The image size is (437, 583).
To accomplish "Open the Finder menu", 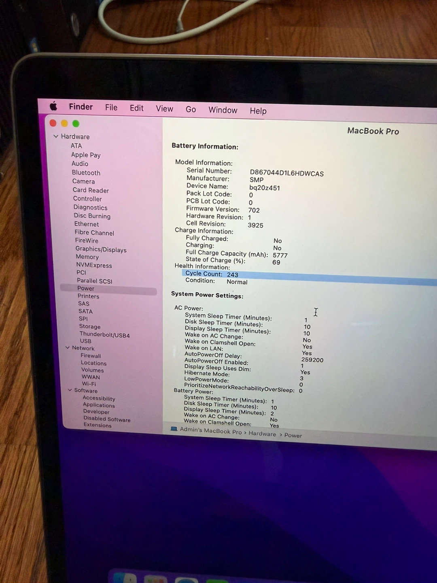I will (81, 107).
